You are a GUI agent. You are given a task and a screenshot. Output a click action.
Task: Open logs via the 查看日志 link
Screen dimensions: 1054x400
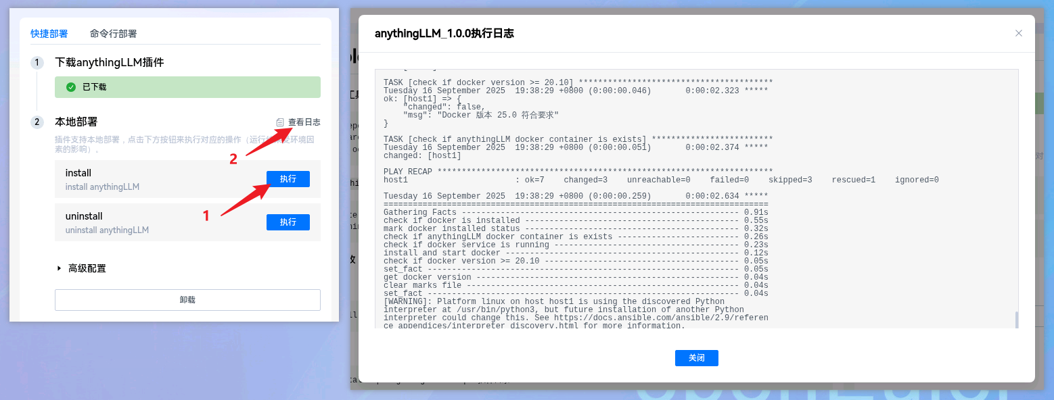(304, 122)
